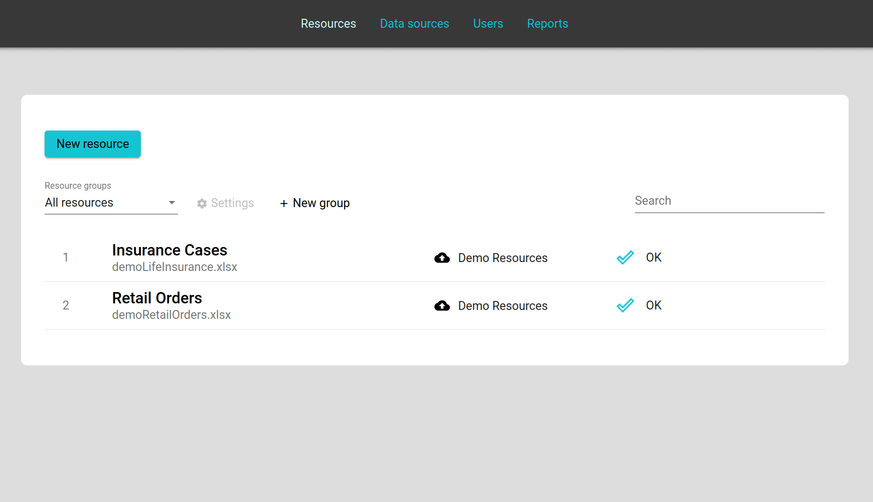Select the Resources navigation tab
Viewport: 873px width, 502px height.
[328, 23]
